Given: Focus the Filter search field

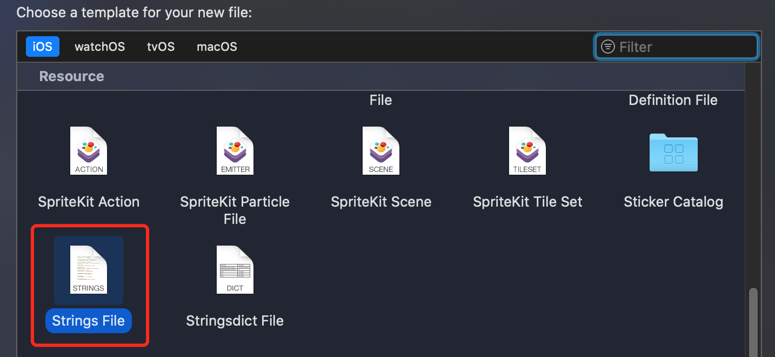Looking at the screenshot, I should [676, 47].
